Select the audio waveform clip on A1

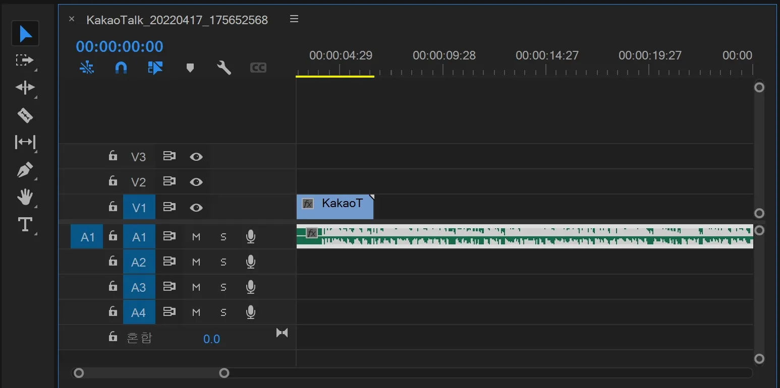(525, 236)
